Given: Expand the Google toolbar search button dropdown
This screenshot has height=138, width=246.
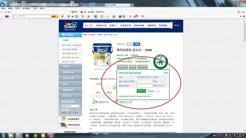Looking at the screenshot, I should (x=78, y=12).
